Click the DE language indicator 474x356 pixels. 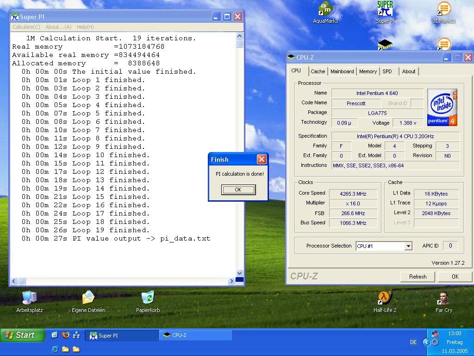tap(413, 343)
